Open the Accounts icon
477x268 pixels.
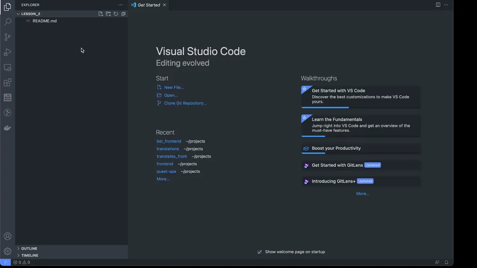7,236
